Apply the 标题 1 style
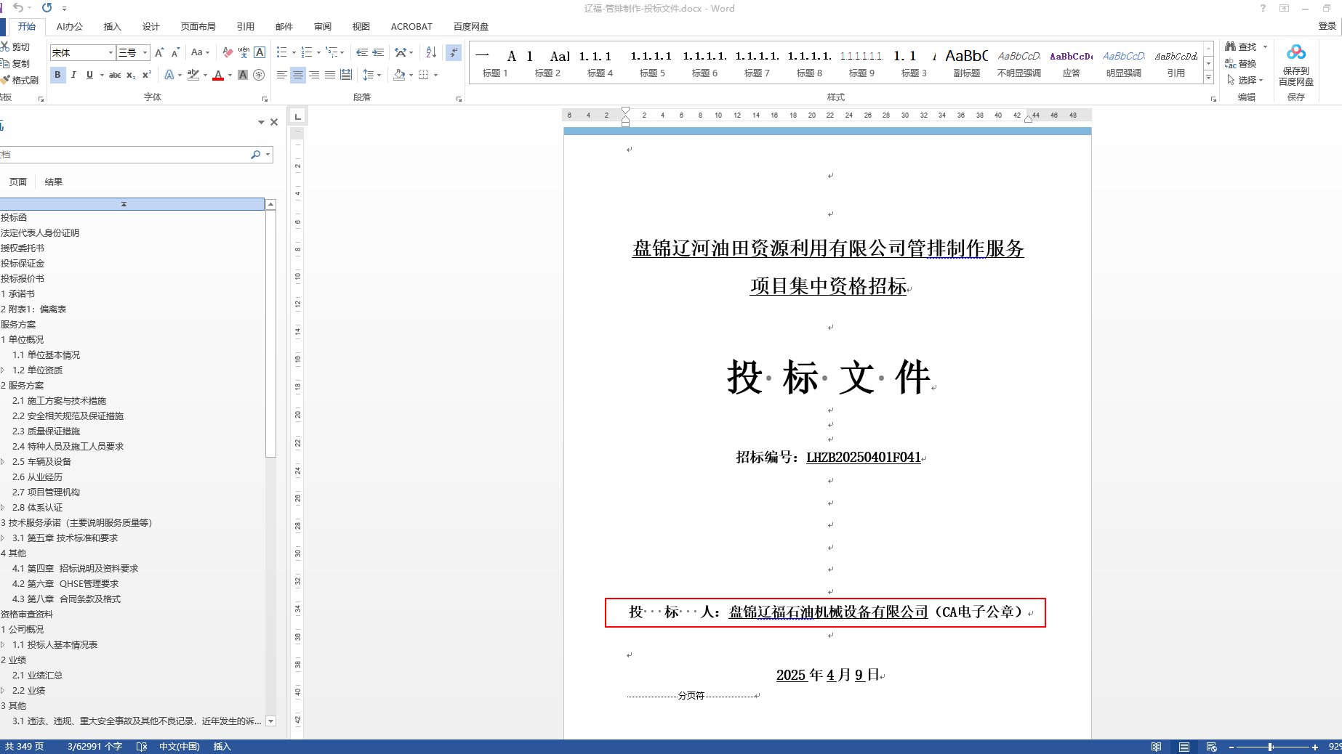 pos(495,63)
